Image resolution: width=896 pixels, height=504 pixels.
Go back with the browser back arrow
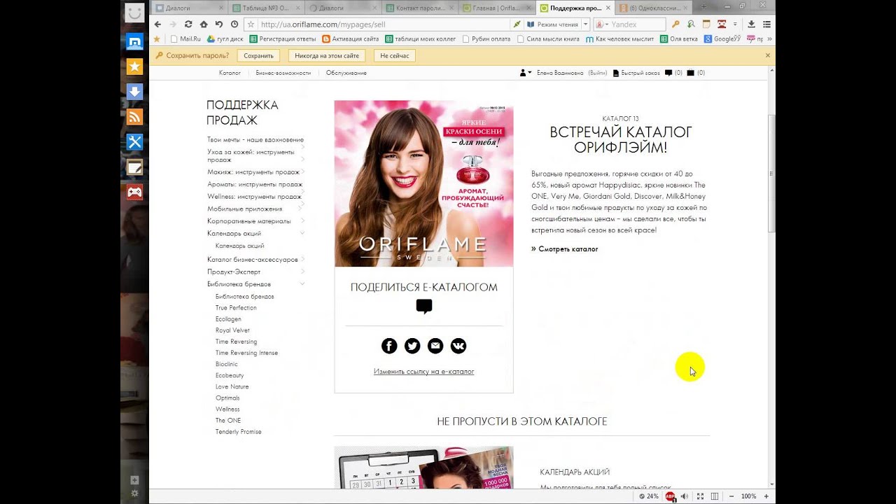(158, 24)
